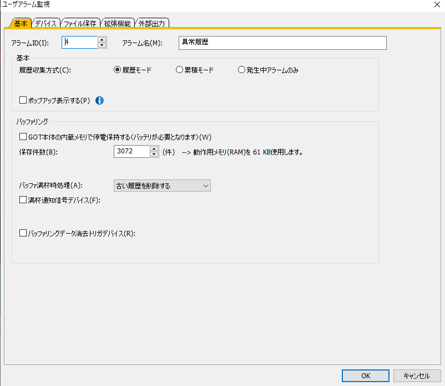
Task: Open the ファイル保存 tab
Action: click(80, 23)
